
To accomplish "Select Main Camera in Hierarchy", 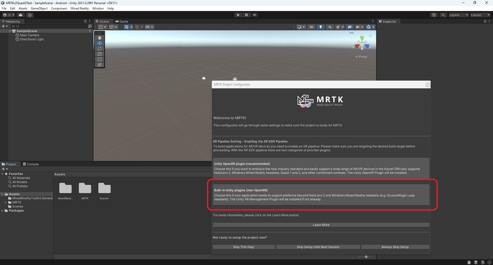I will tap(30, 35).
